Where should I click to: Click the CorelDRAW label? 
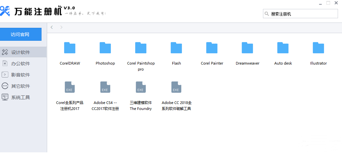[70, 63]
